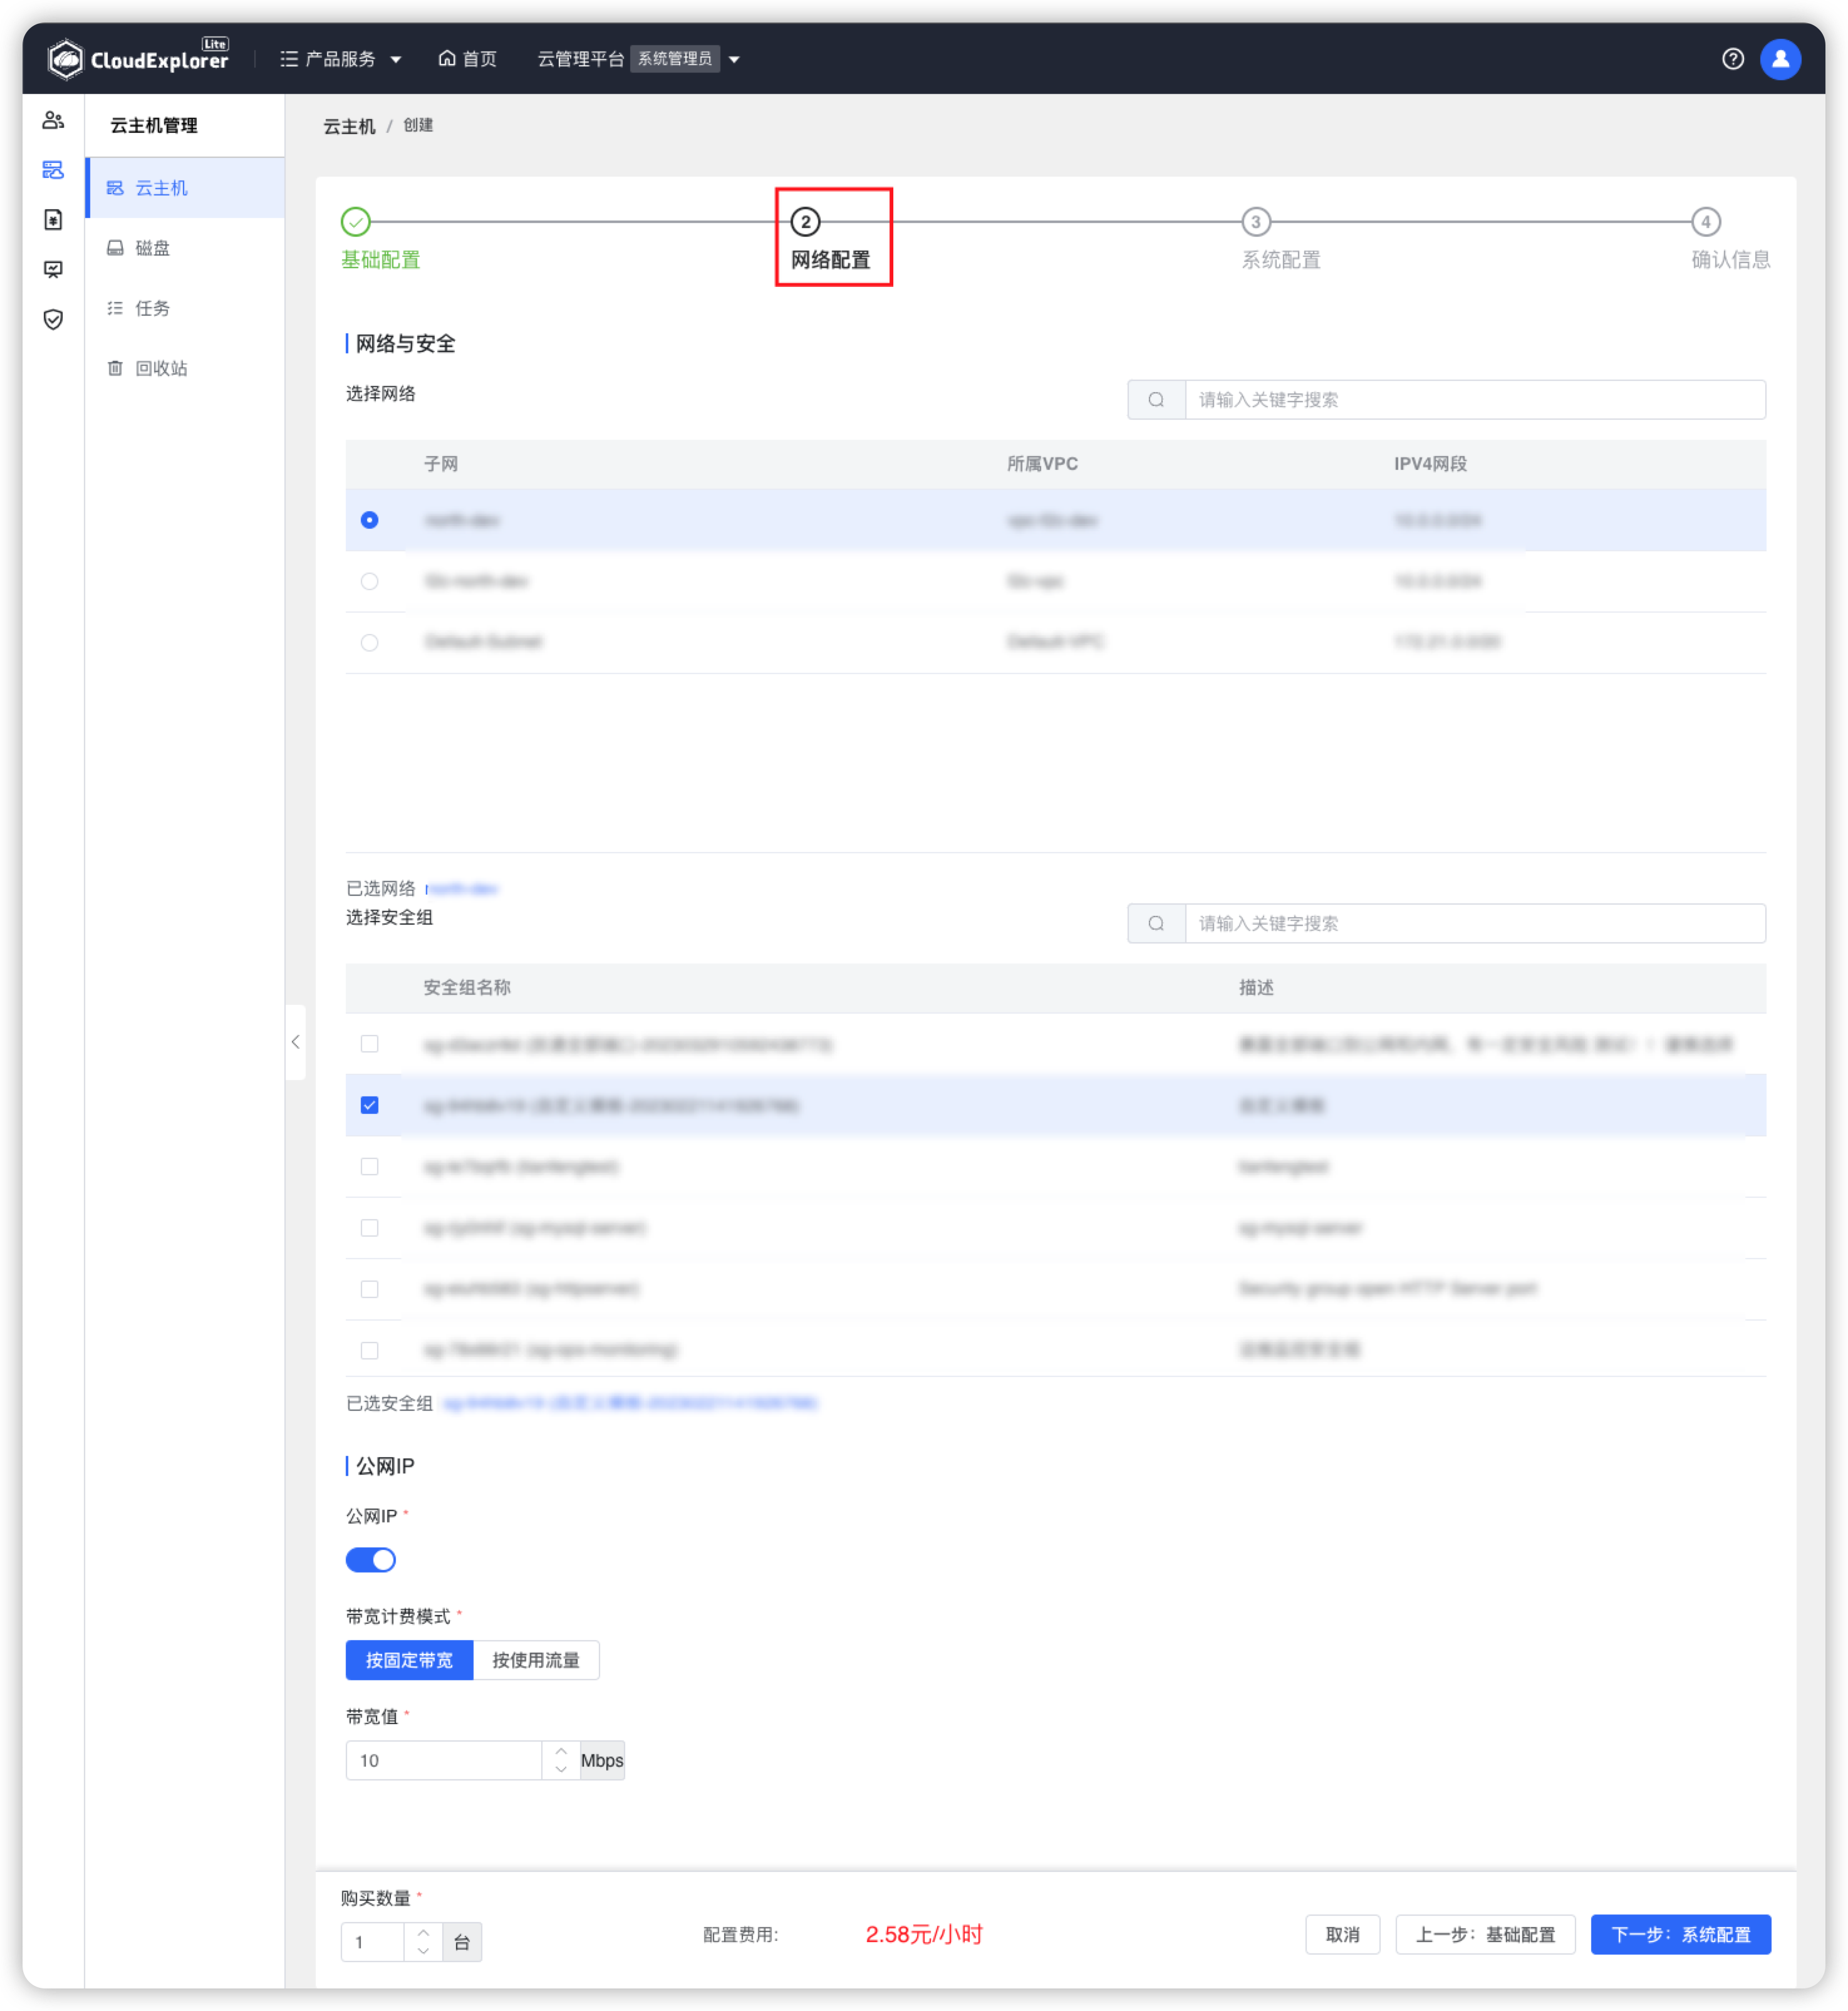Image resolution: width=1848 pixels, height=2011 pixels.
Task: Click the 描述 column header
Action: pos(1256,988)
